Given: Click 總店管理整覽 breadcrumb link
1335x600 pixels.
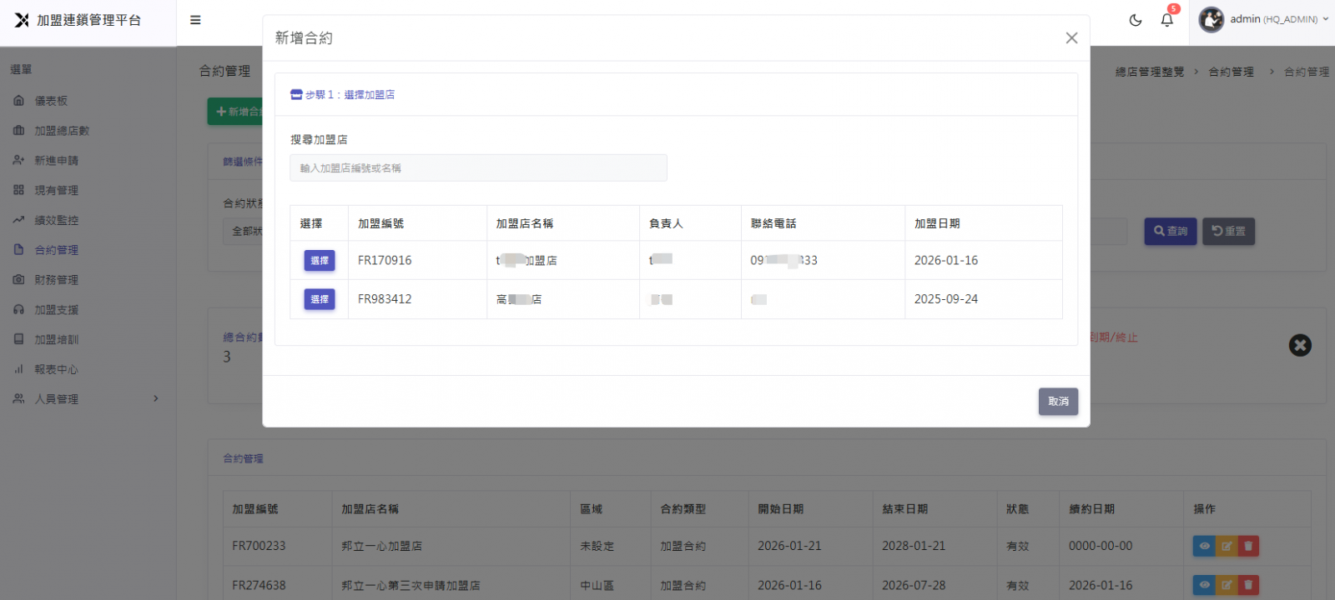Looking at the screenshot, I should pyautogui.click(x=1150, y=72).
